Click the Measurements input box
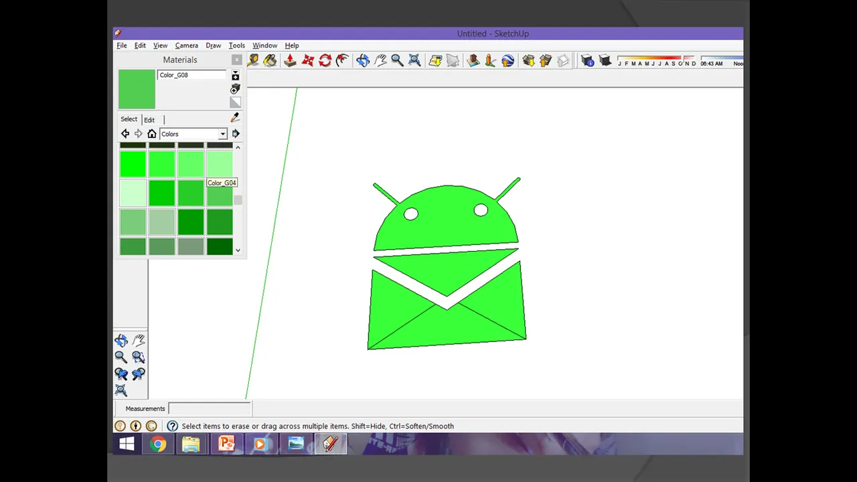857x482 pixels. pos(210,408)
